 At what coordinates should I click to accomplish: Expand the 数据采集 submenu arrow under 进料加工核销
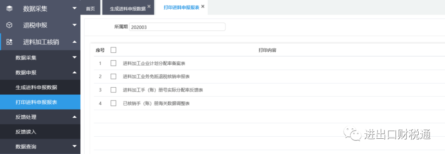75,58
